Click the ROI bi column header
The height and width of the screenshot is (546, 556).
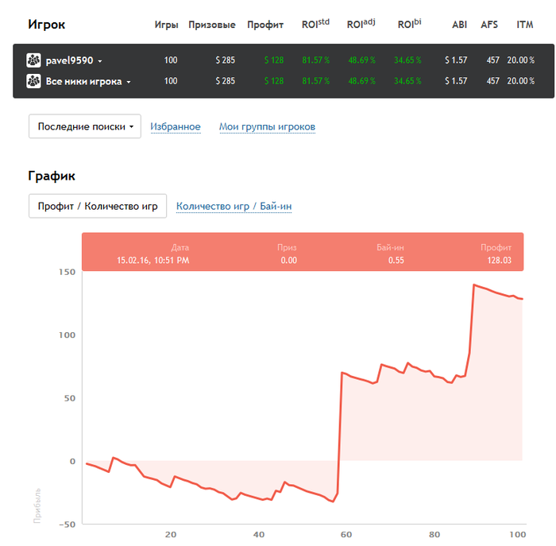409,24
